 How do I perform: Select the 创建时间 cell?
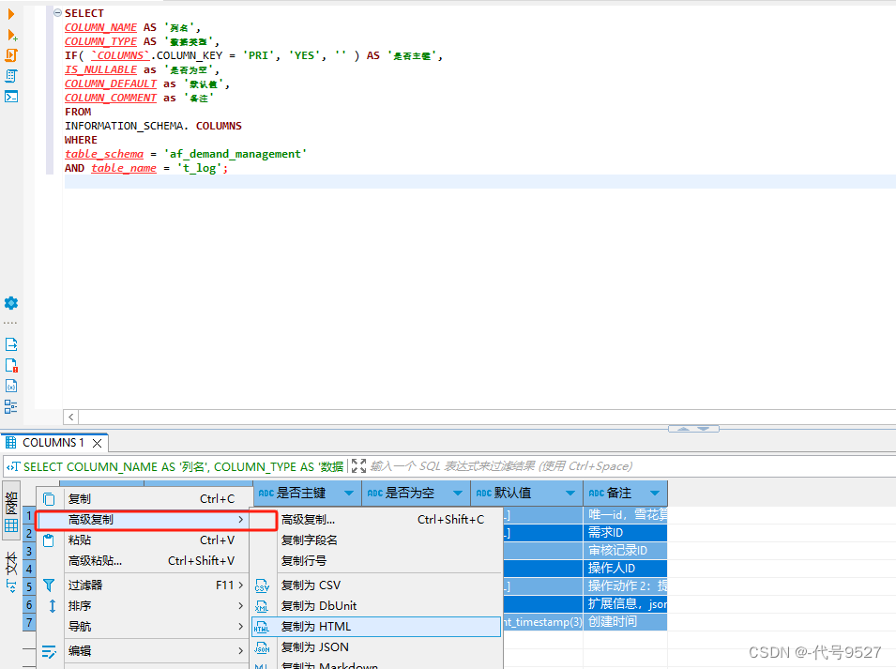pyautogui.click(x=625, y=621)
